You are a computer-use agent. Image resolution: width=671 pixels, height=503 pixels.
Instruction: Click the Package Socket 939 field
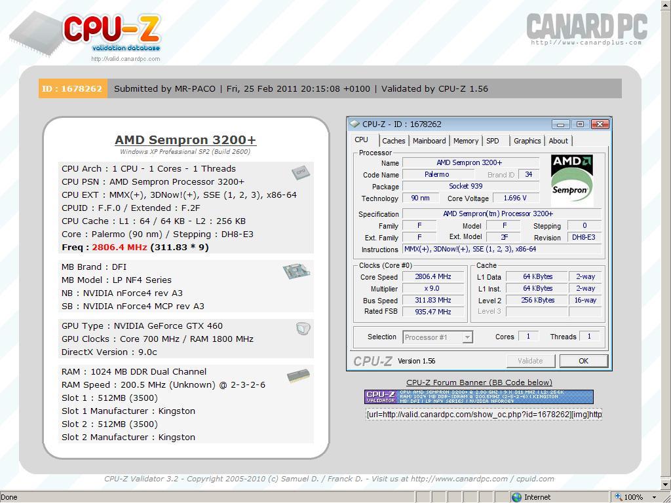pyautogui.click(x=470, y=187)
